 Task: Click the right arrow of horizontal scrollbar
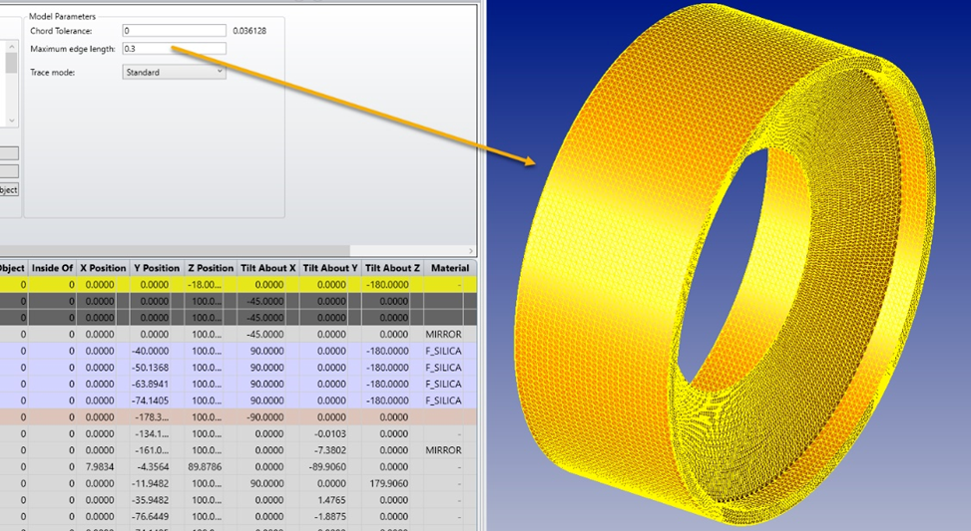[x=471, y=250]
